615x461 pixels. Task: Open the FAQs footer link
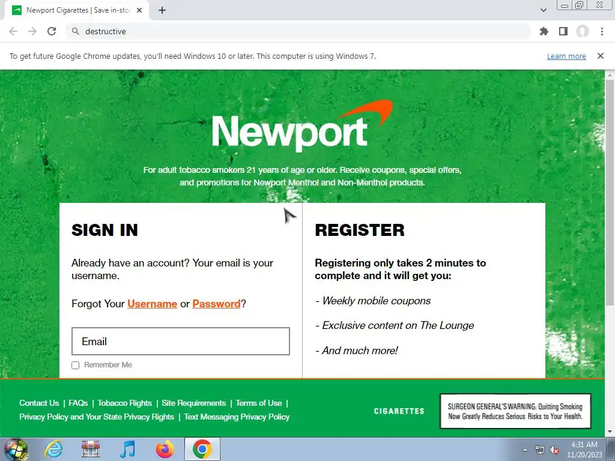pyautogui.click(x=78, y=403)
